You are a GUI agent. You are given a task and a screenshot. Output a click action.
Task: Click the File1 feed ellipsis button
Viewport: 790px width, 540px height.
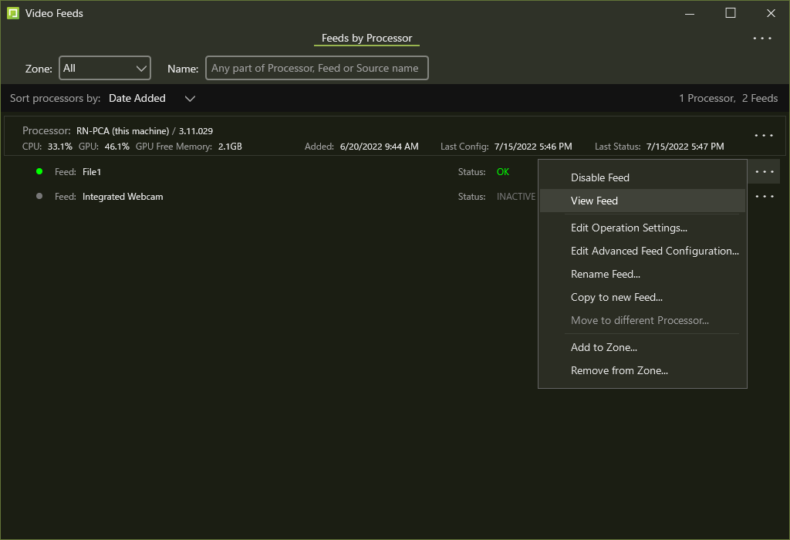pos(764,172)
